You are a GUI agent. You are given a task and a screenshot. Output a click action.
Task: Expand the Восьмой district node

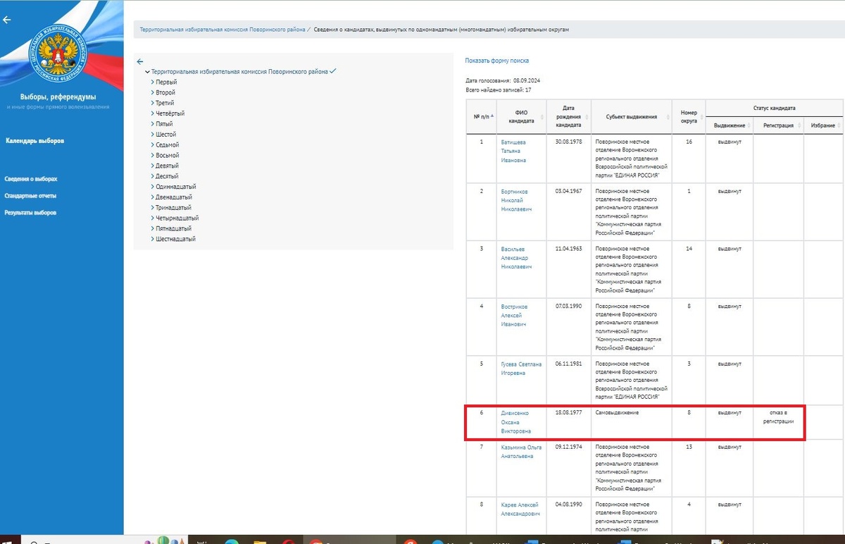pos(153,155)
